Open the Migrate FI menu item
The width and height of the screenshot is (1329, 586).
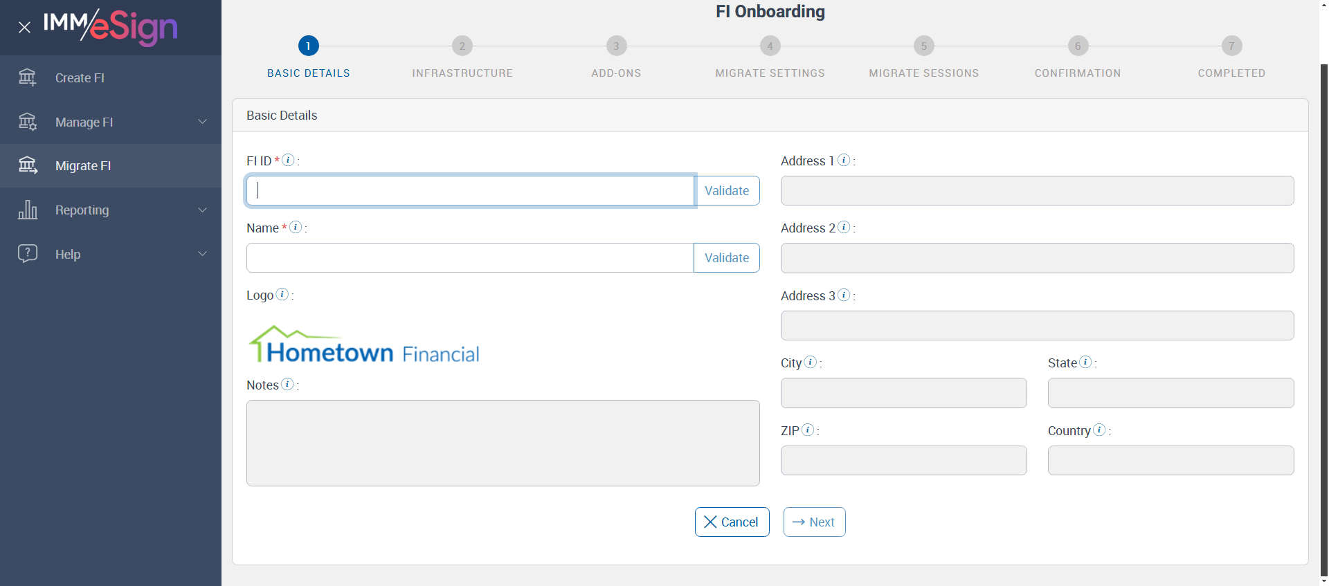pos(83,166)
